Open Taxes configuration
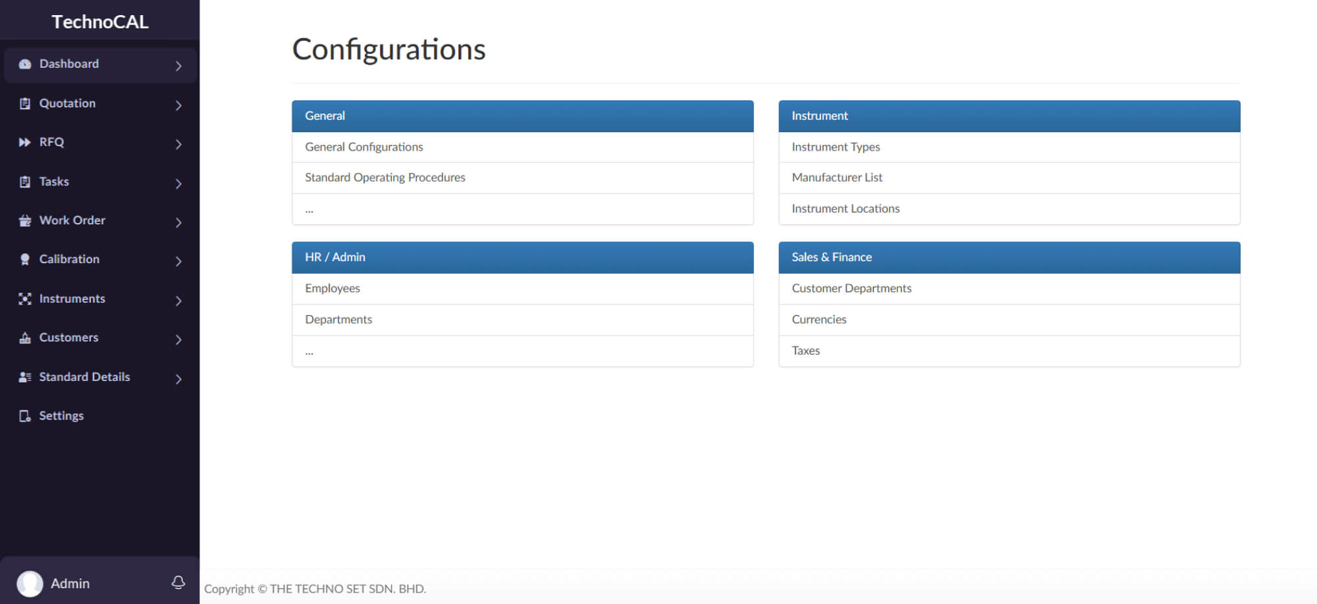Screen dimensions: 1317x604 point(806,351)
